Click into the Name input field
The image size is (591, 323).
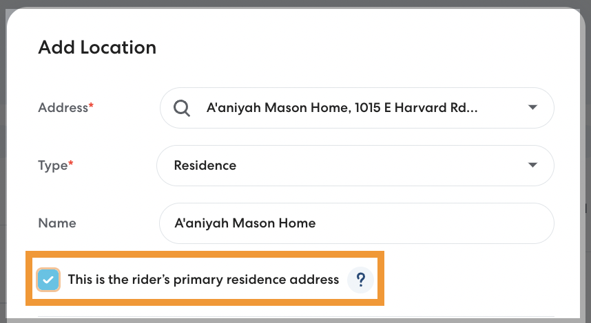tap(413, 223)
